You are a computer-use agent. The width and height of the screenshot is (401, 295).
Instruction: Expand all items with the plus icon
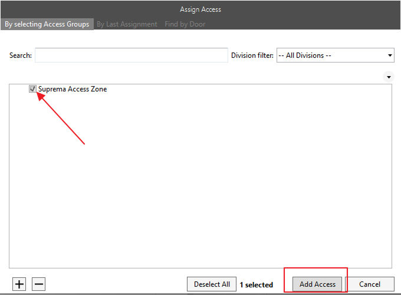click(x=19, y=284)
